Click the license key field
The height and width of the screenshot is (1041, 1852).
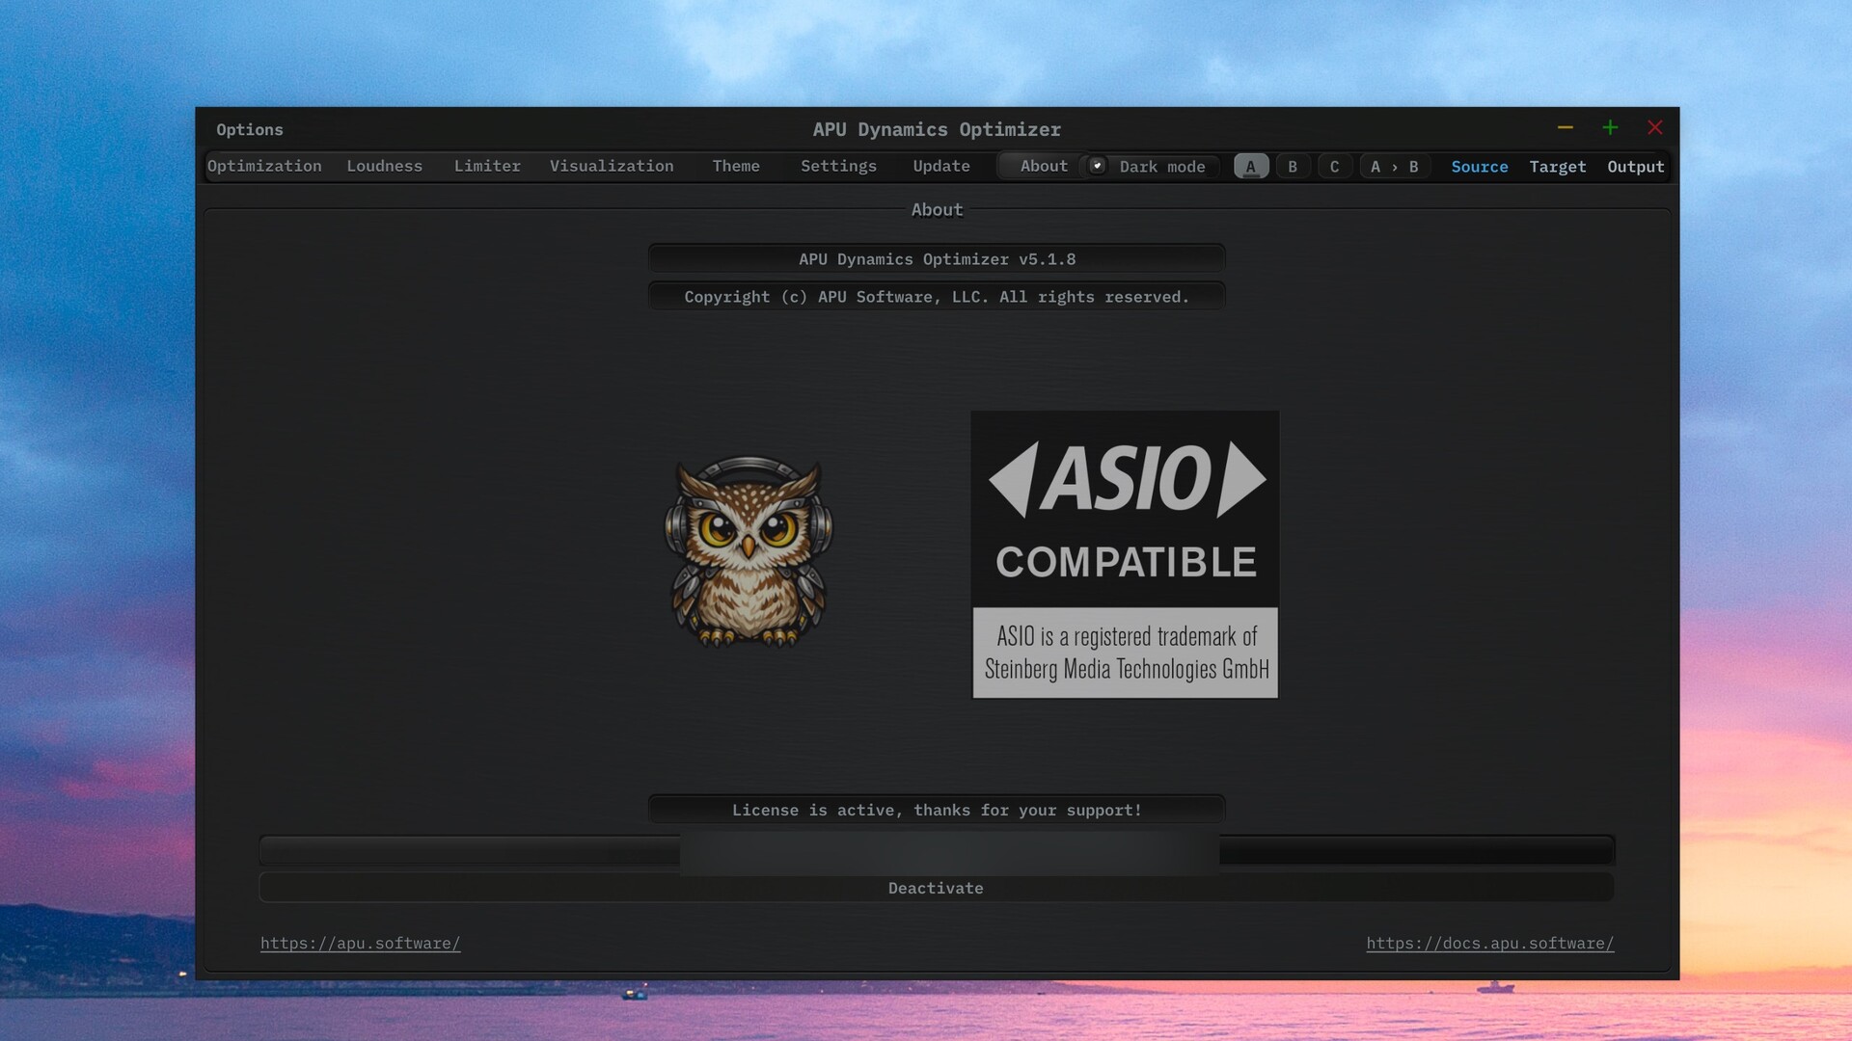click(x=936, y=850)
